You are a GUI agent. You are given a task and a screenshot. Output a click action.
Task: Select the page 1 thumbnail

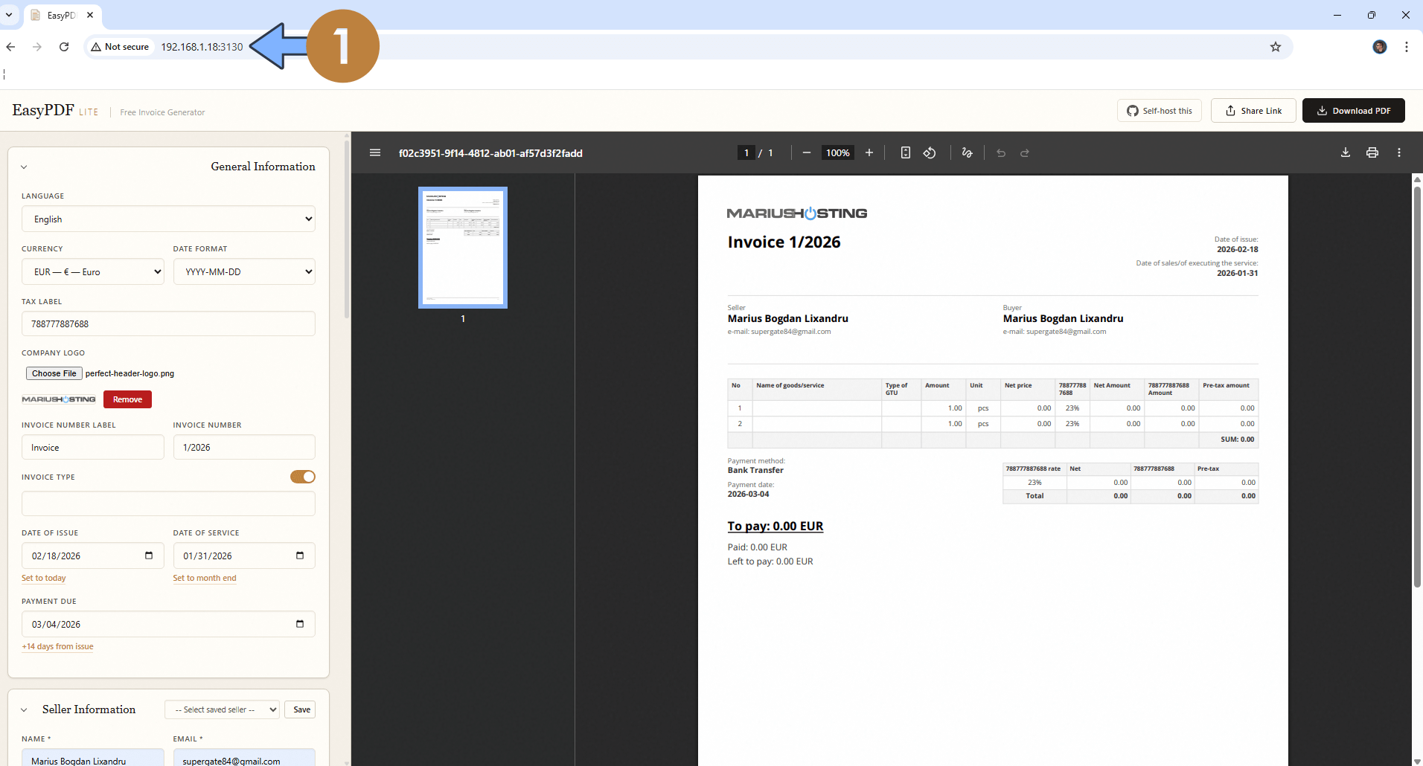click(x=462, y=248)
